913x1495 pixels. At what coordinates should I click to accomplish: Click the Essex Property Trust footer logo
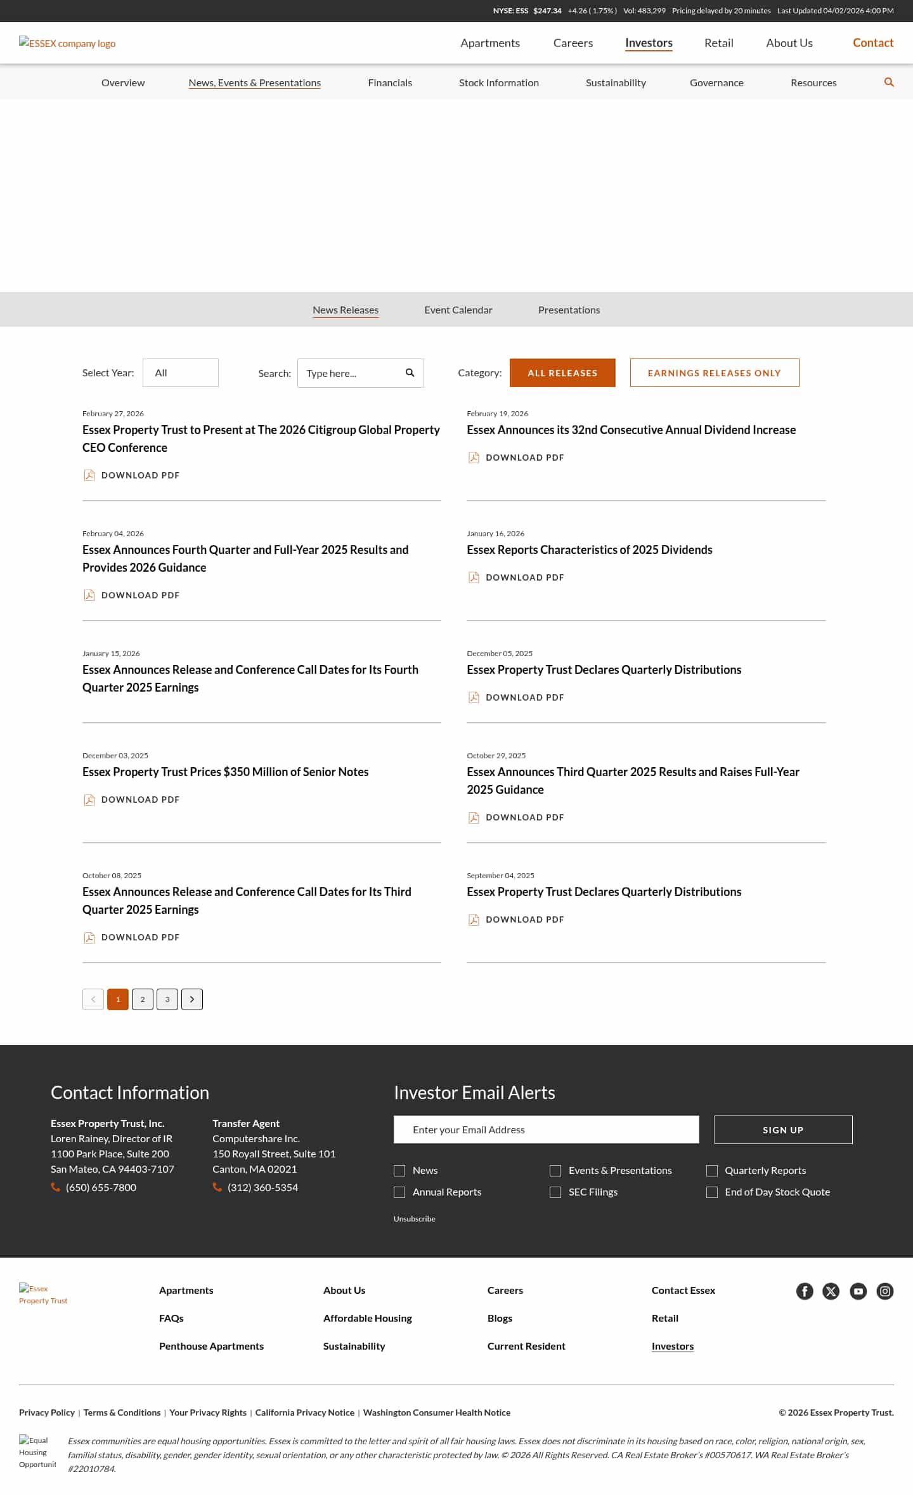43,1294
